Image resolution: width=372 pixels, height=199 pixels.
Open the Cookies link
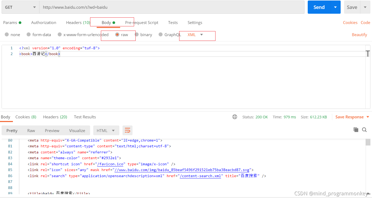[x=350, y=22]
